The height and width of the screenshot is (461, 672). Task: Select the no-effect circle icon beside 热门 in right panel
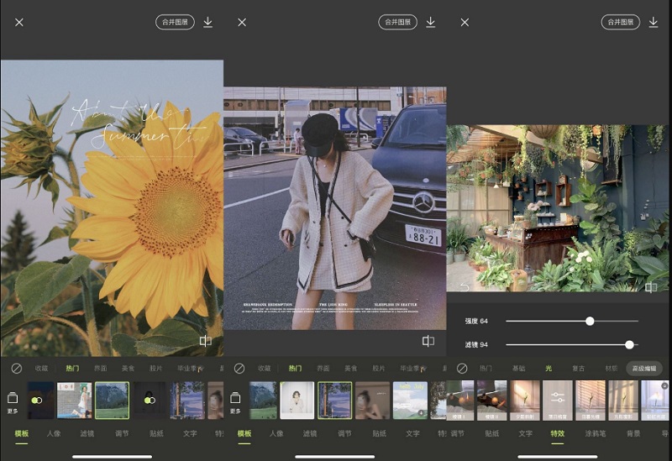point(462,369)
